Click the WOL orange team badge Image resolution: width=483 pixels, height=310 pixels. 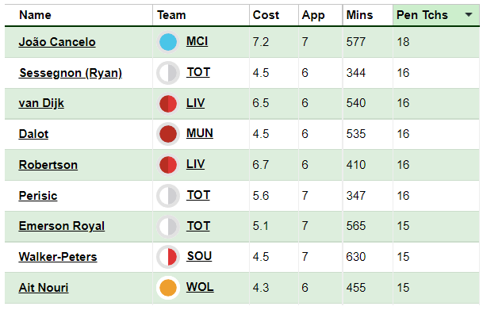click(168, 288)
